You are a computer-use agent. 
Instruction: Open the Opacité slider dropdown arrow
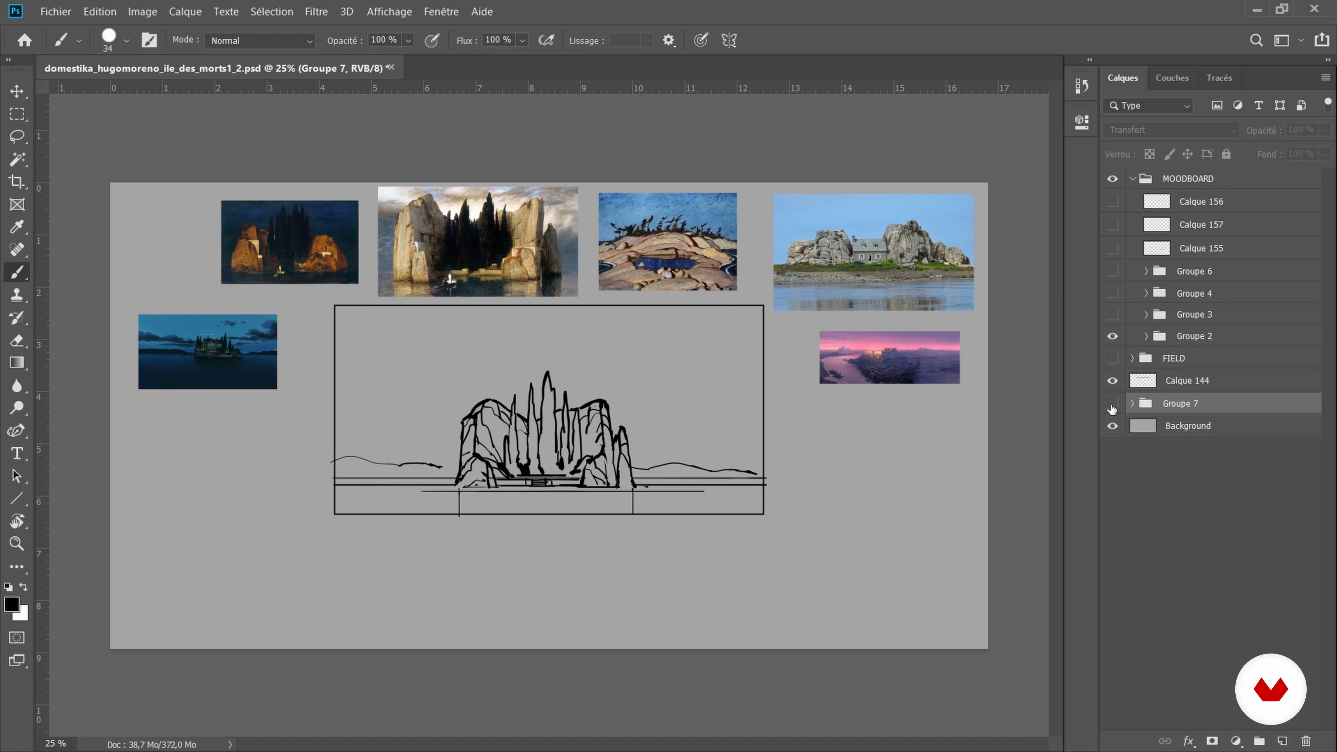point(408,40)
